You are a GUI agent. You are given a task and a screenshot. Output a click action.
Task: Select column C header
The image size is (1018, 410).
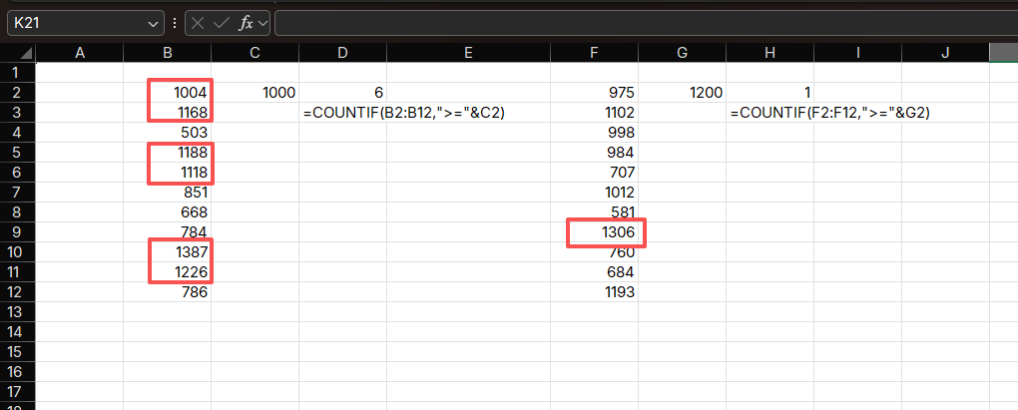pos(255,53)
